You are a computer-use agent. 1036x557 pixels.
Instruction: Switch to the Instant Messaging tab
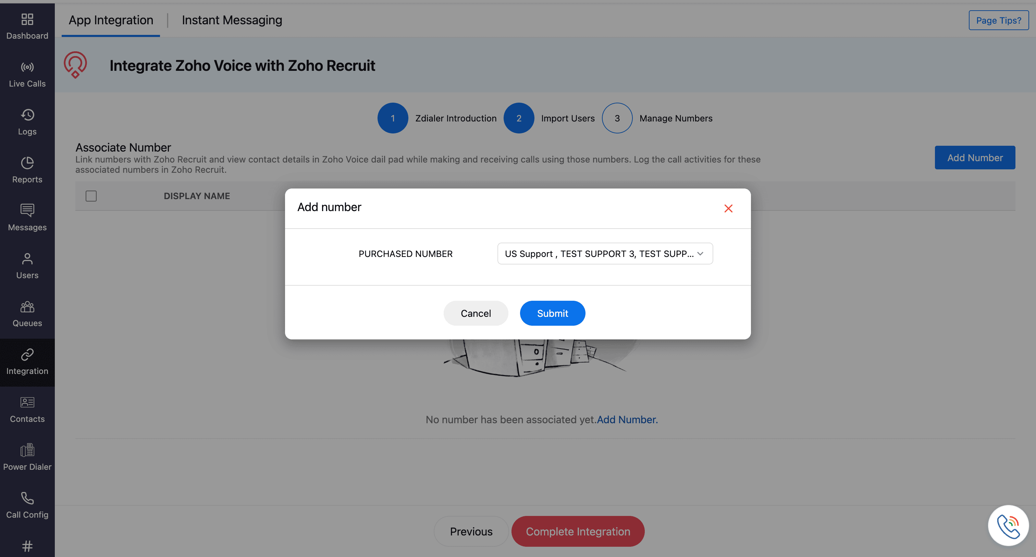tap(232, 20)
